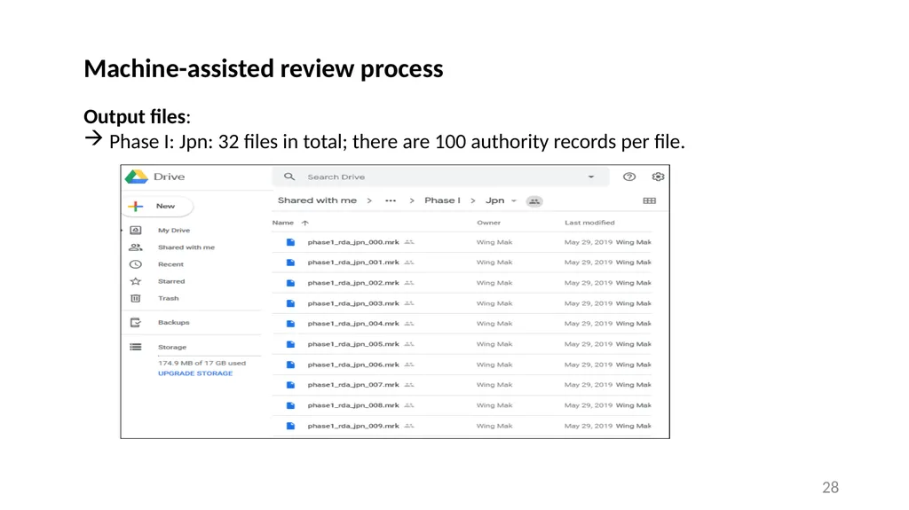The width and height of the screenshot is (909, 510).
Task: Click the shared people icon beside Jpn
Action: tap(534, 201)
